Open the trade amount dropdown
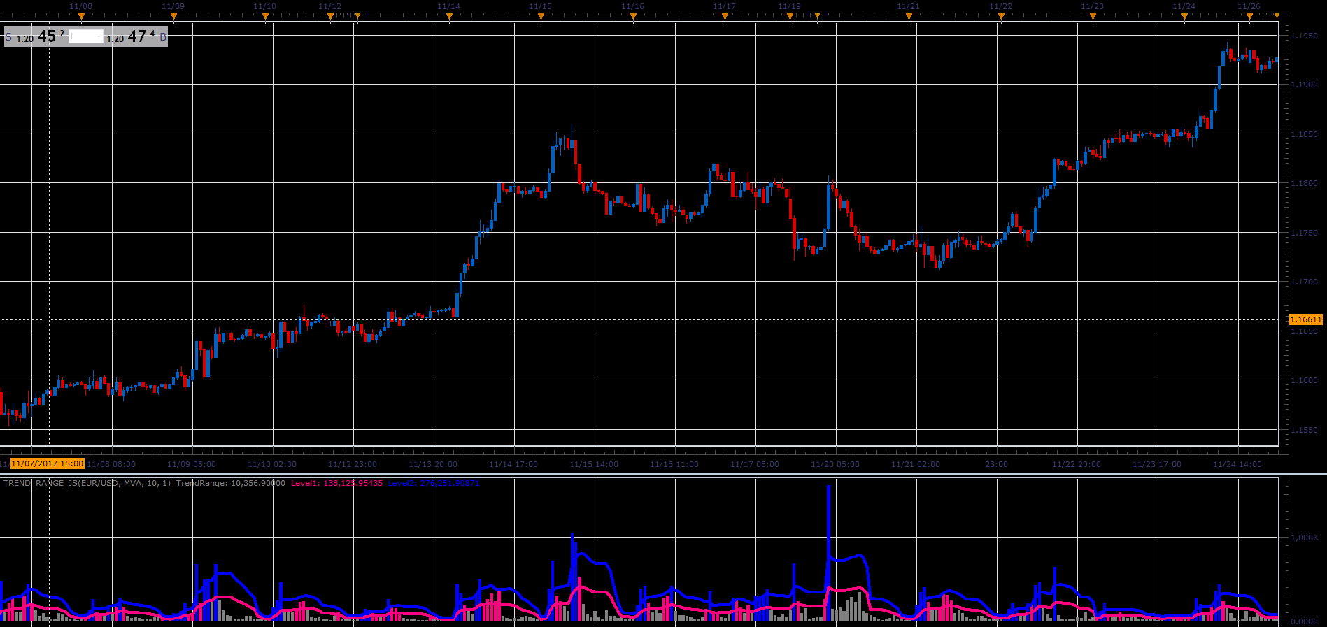Viewport: 1327px width, 627px height. pyautogui.click(x=86, y=36)
